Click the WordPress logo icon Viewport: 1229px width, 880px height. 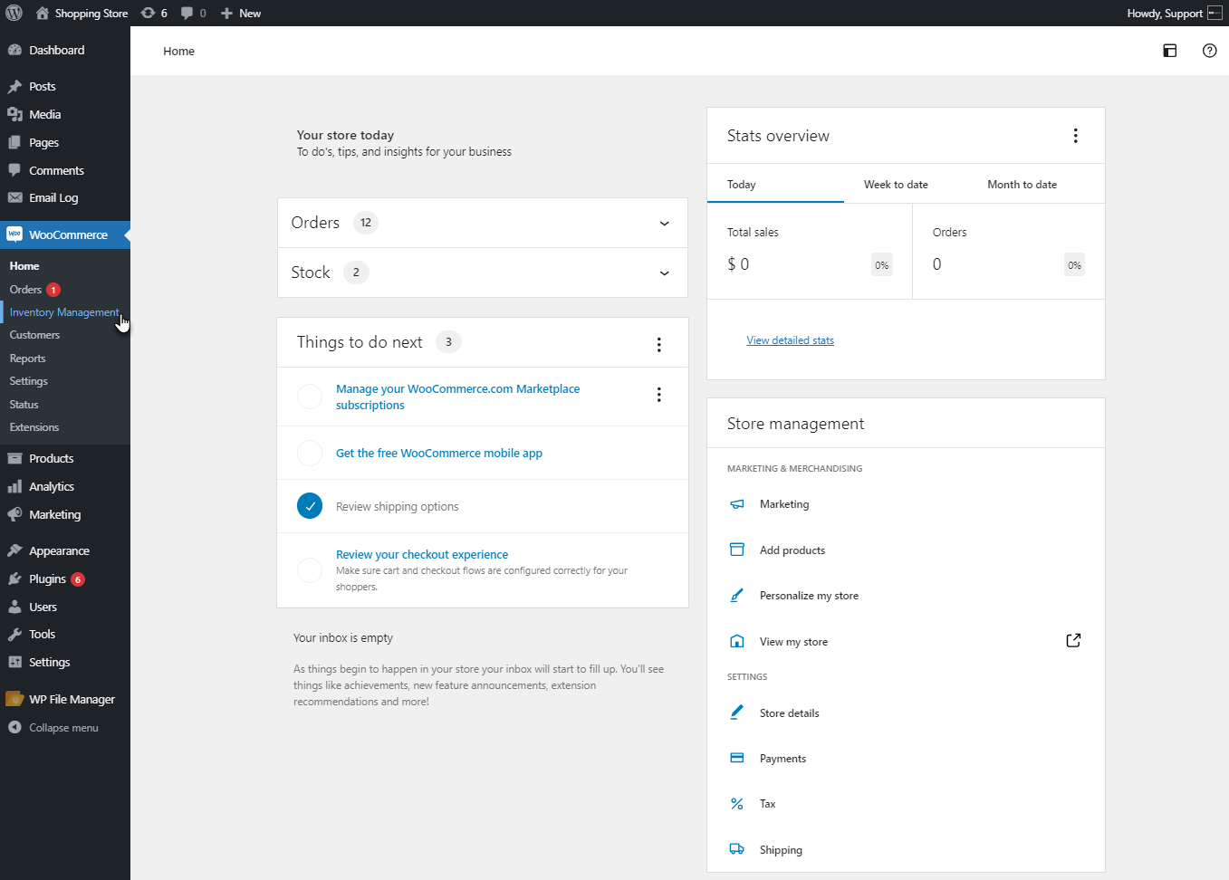14,13
